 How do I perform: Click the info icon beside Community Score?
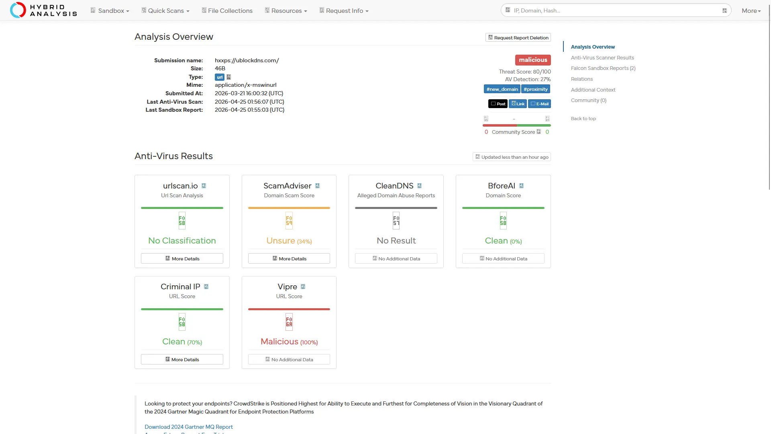pyautogui.click(x=539, y=132)
